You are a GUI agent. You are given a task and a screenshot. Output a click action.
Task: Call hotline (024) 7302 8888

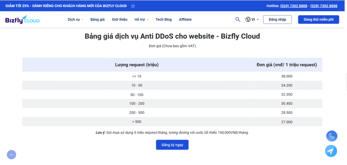(293, 6)
